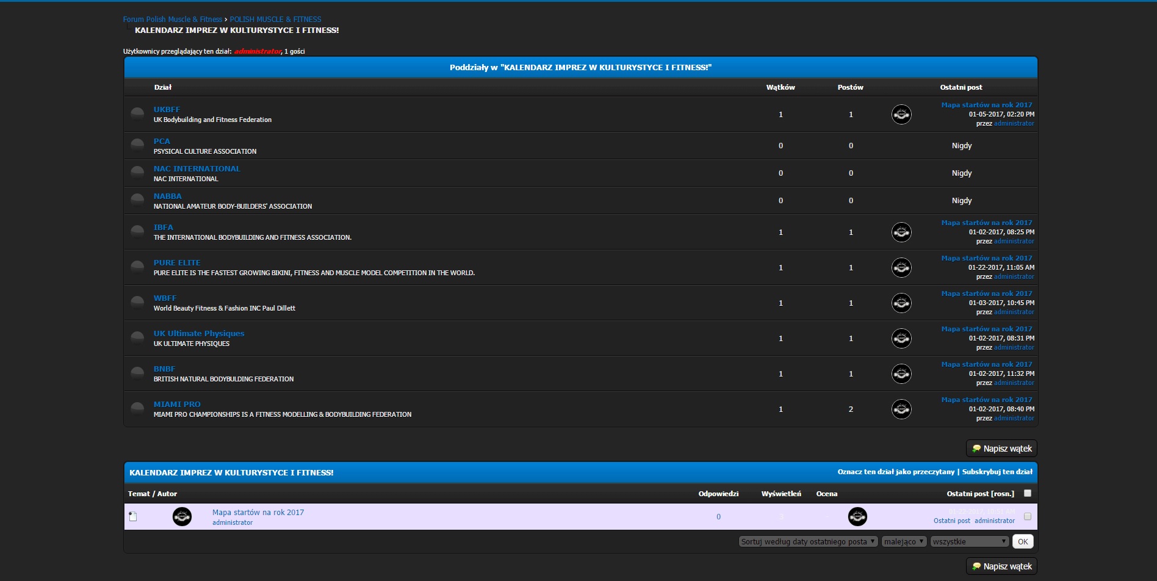Click the avatar icon in the UKBFF last-post column

point(901,114)
